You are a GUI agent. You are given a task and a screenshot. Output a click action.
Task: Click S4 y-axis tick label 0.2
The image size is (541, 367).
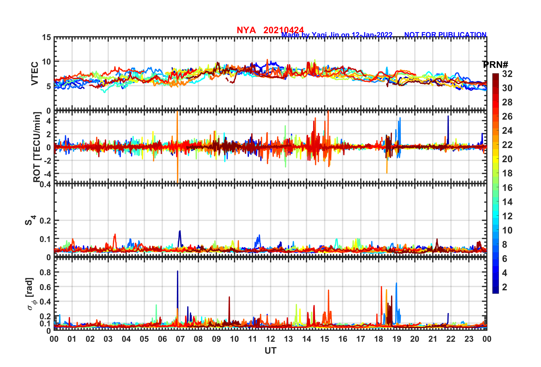[x=45, y=221]
